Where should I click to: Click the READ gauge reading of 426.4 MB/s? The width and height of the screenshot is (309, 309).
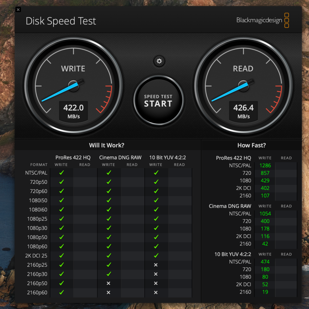(x=243, y=111)
